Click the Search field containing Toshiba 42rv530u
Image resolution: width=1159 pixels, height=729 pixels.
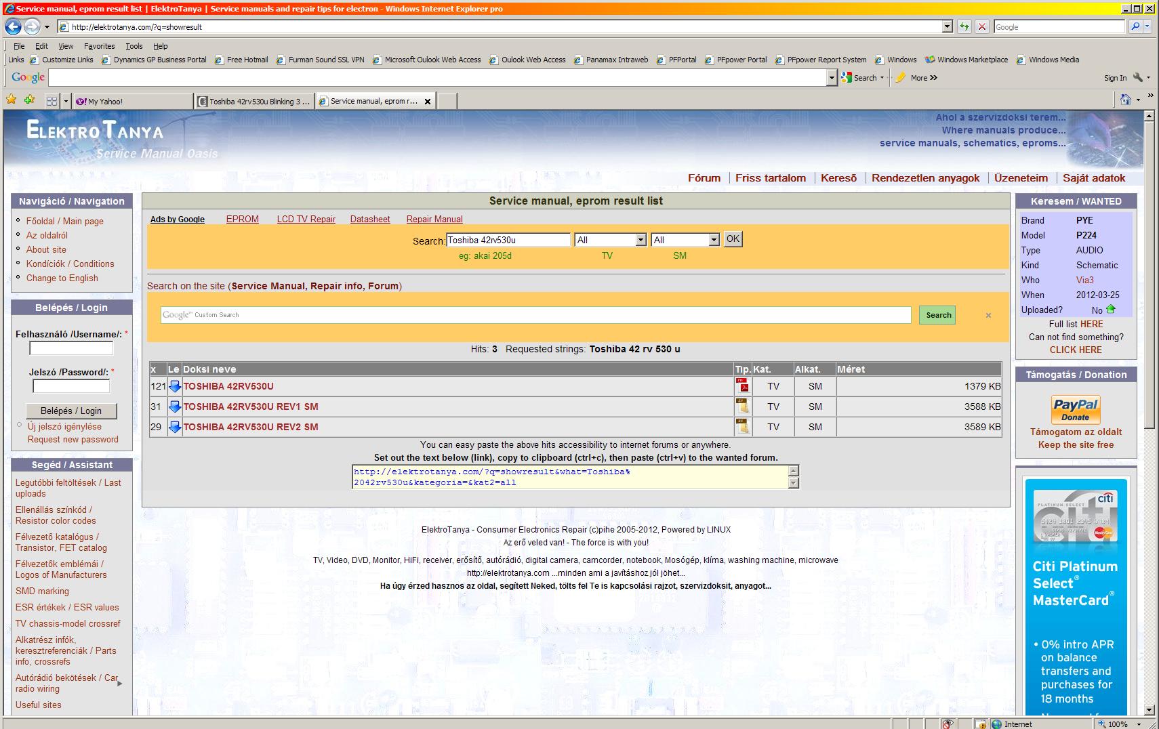pos(508,240)
